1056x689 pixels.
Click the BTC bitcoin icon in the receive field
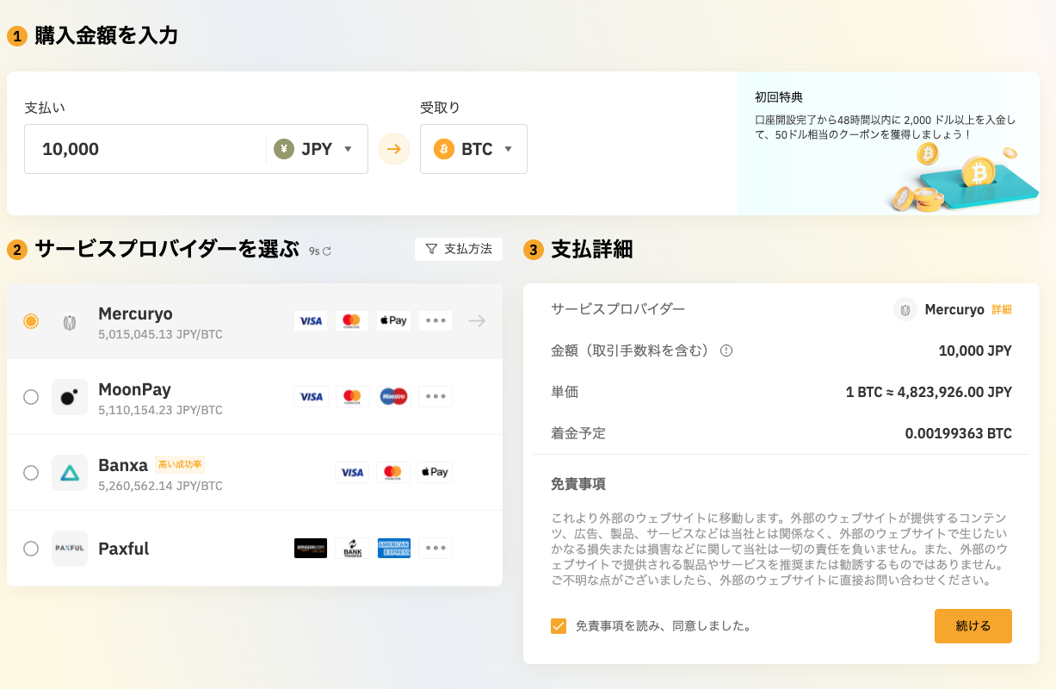444,148
